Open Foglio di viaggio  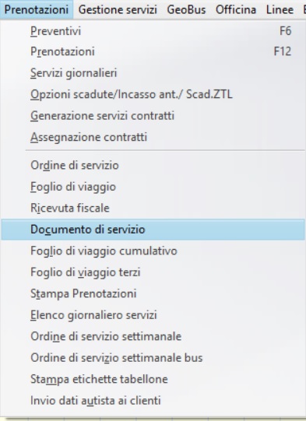click(153, 187)
